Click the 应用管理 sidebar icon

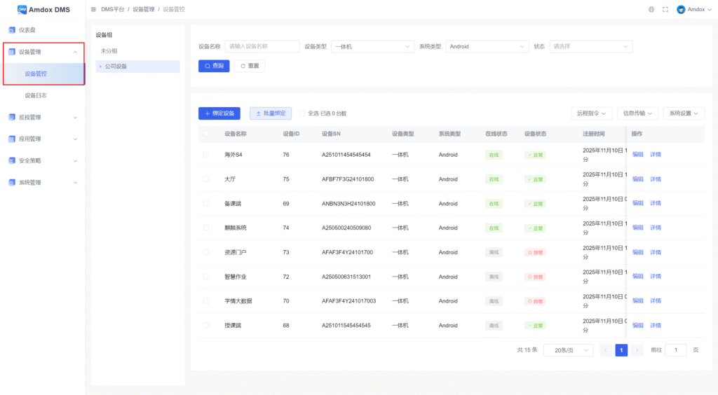point(11,139)
